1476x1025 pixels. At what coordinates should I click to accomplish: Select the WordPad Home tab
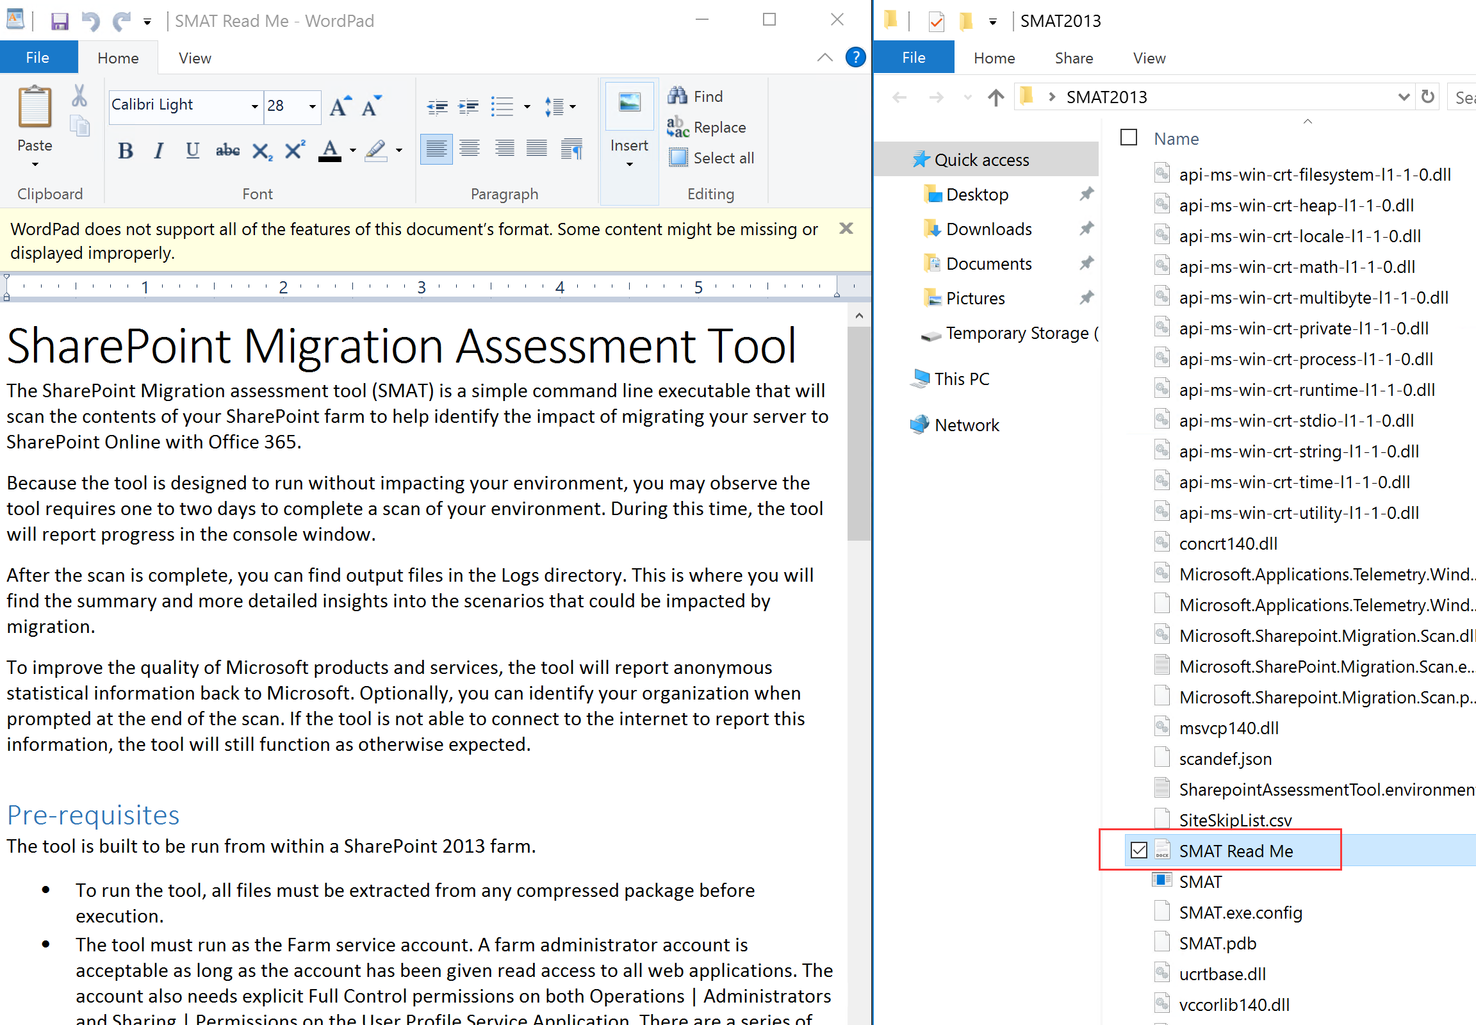(118, 58)
